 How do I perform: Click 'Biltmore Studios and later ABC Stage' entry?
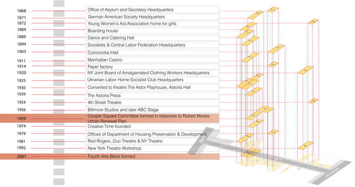click(152, 109)
